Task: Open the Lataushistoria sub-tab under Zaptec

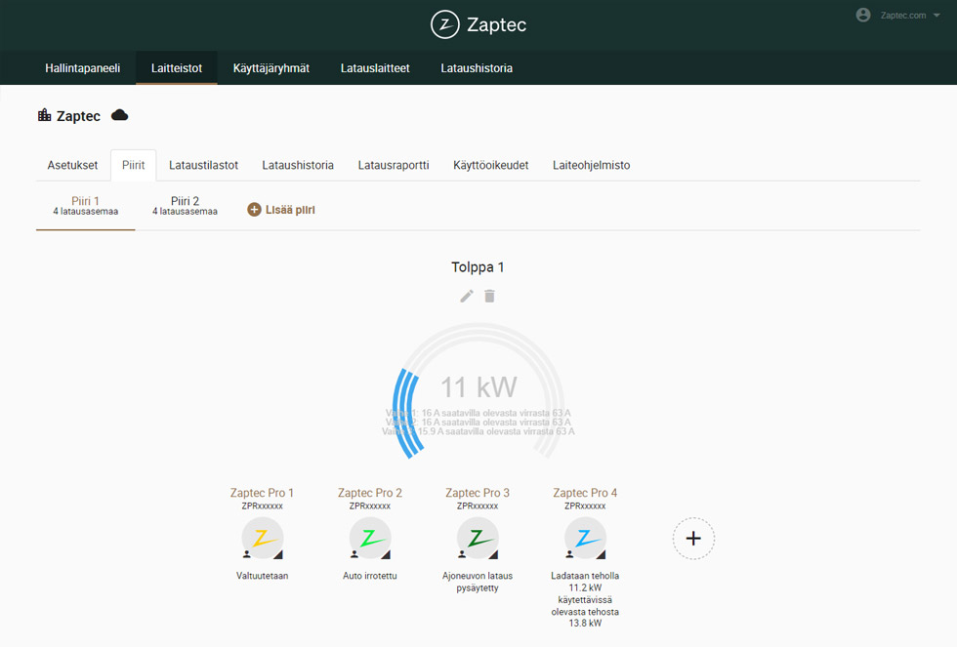Action: [x=298, y=165]
